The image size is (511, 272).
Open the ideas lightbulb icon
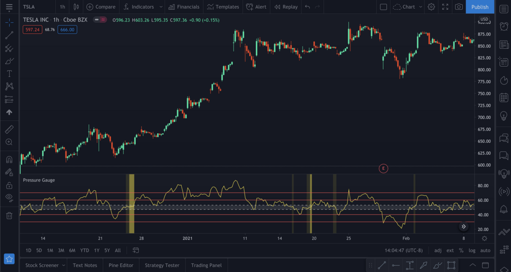click(x=503, y=115)
